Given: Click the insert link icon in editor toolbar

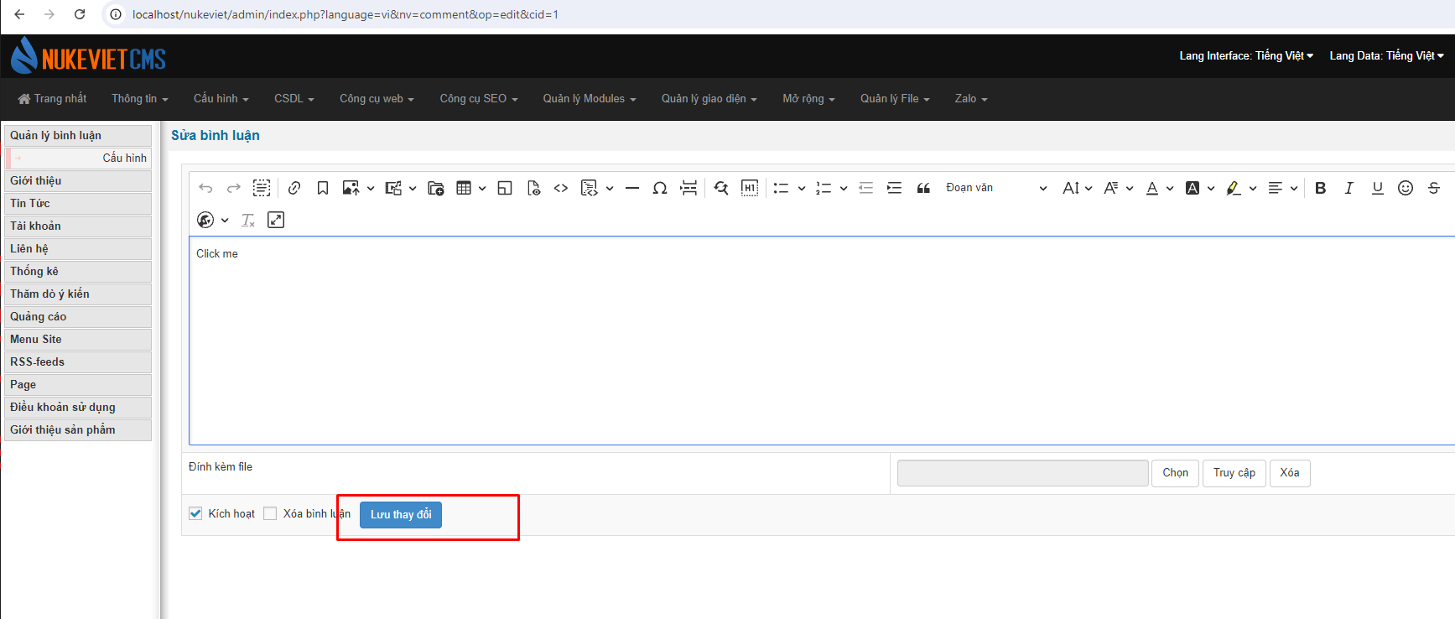Looking at the screenshot, I should [x=294, y=188].
